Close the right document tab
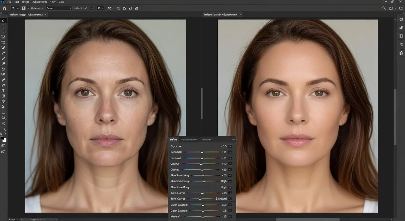Screen dimensions: 405x221 [x=241, y=15]
